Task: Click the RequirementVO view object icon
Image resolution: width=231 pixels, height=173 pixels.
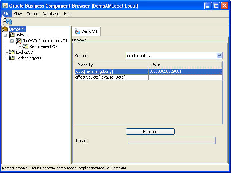Action: pos(25,46)
